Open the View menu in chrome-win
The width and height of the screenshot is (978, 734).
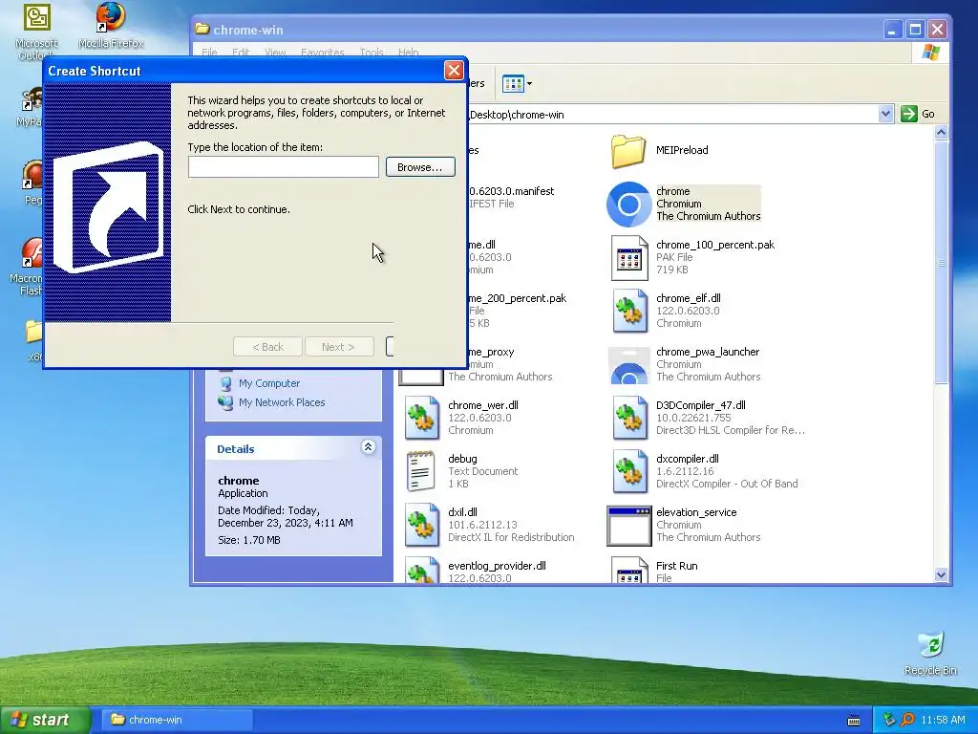(x=275, y=53)
